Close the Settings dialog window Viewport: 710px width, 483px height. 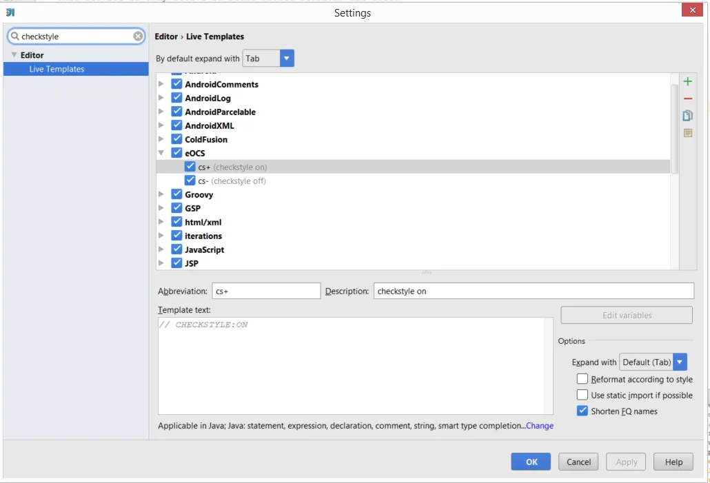pos(692,10)
